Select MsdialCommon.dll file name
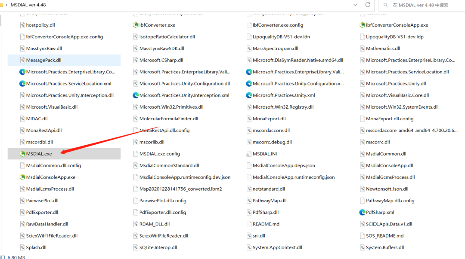 (x=386, y=154)
